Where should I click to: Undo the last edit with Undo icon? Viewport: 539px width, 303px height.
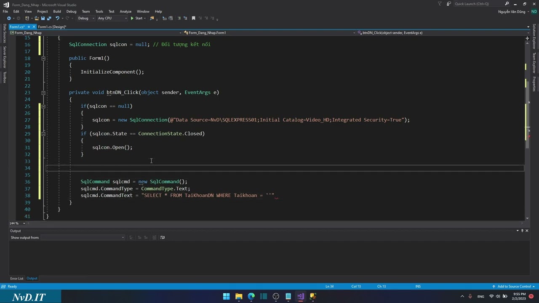tap(57, 18)
